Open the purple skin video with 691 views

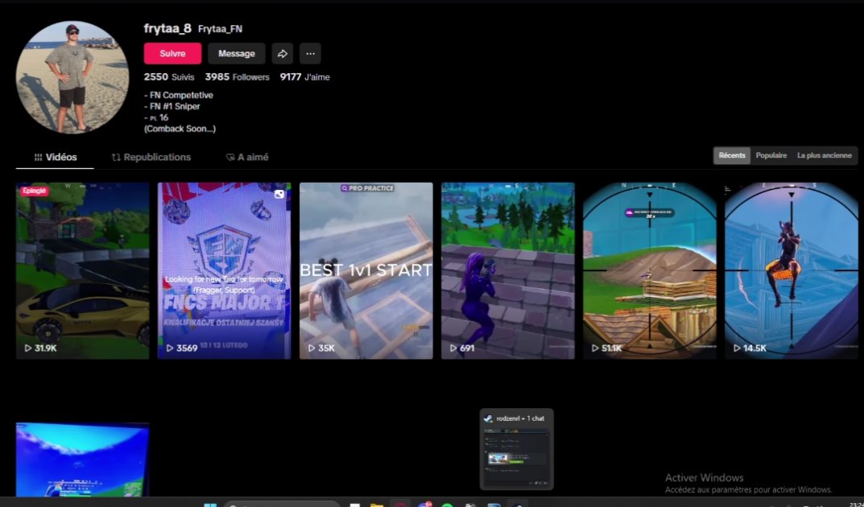point(507,271)
